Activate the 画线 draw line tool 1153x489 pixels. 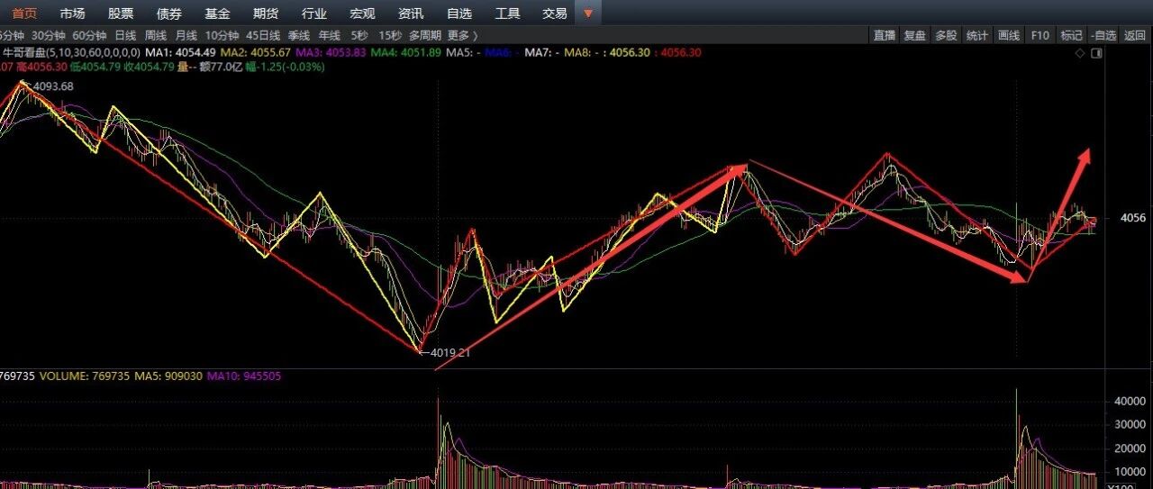pos(1009,35)
